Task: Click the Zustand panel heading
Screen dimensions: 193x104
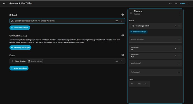Action: click(x=138, y=11)
